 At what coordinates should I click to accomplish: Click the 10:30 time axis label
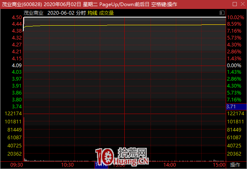(67, 165)
